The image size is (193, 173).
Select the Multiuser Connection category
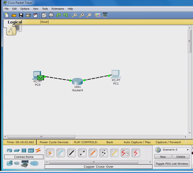tap(34, 163)
